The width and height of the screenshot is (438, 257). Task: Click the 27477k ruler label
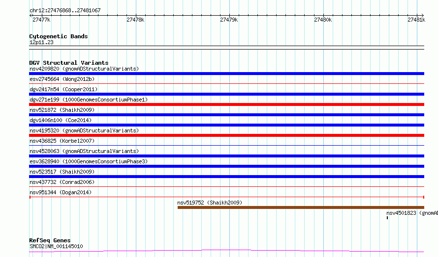pos(41,20)
